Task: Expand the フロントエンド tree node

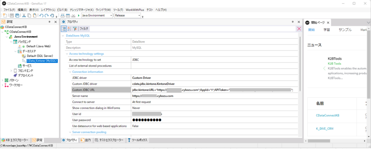Action: tap(11, 70)
